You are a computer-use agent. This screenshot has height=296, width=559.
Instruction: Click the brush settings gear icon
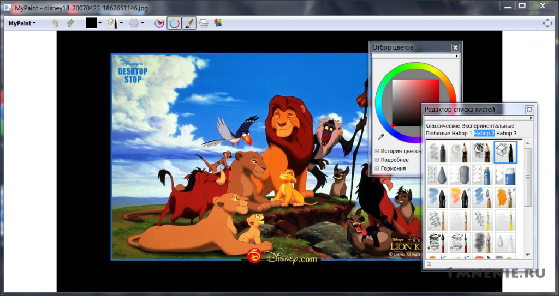[x=134, y=23]
